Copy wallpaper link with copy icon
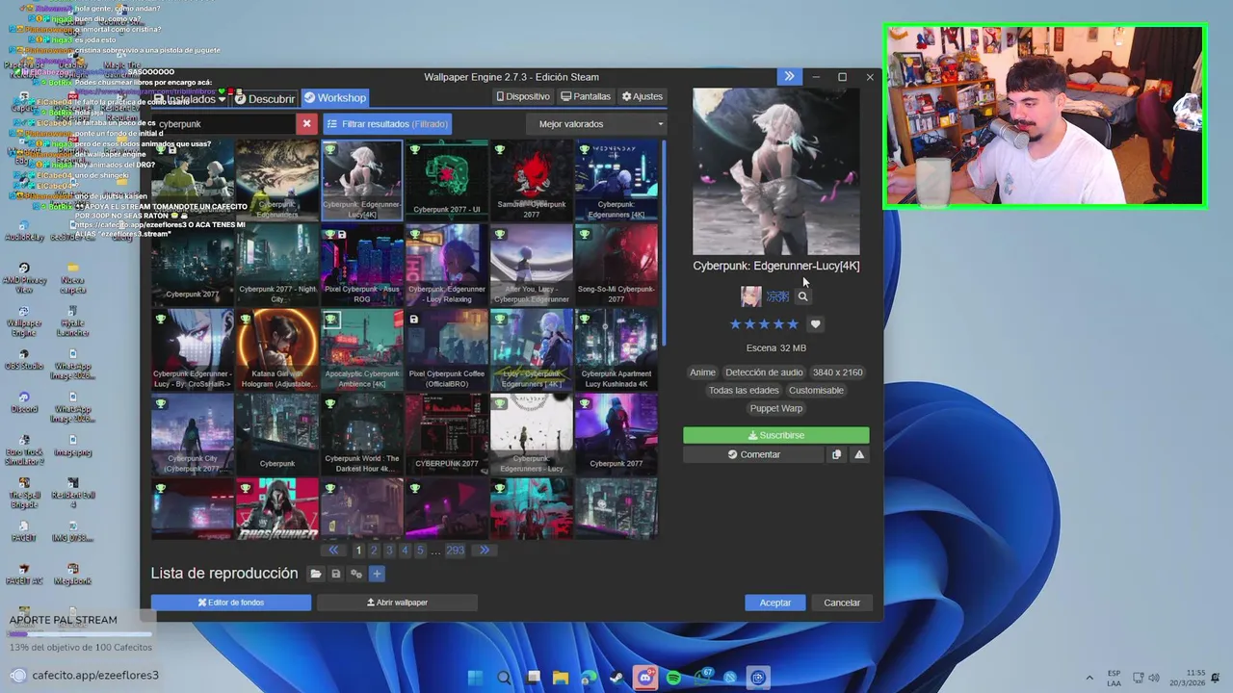The height and width of the screenshot is (693, 1233). click(836, 454)
